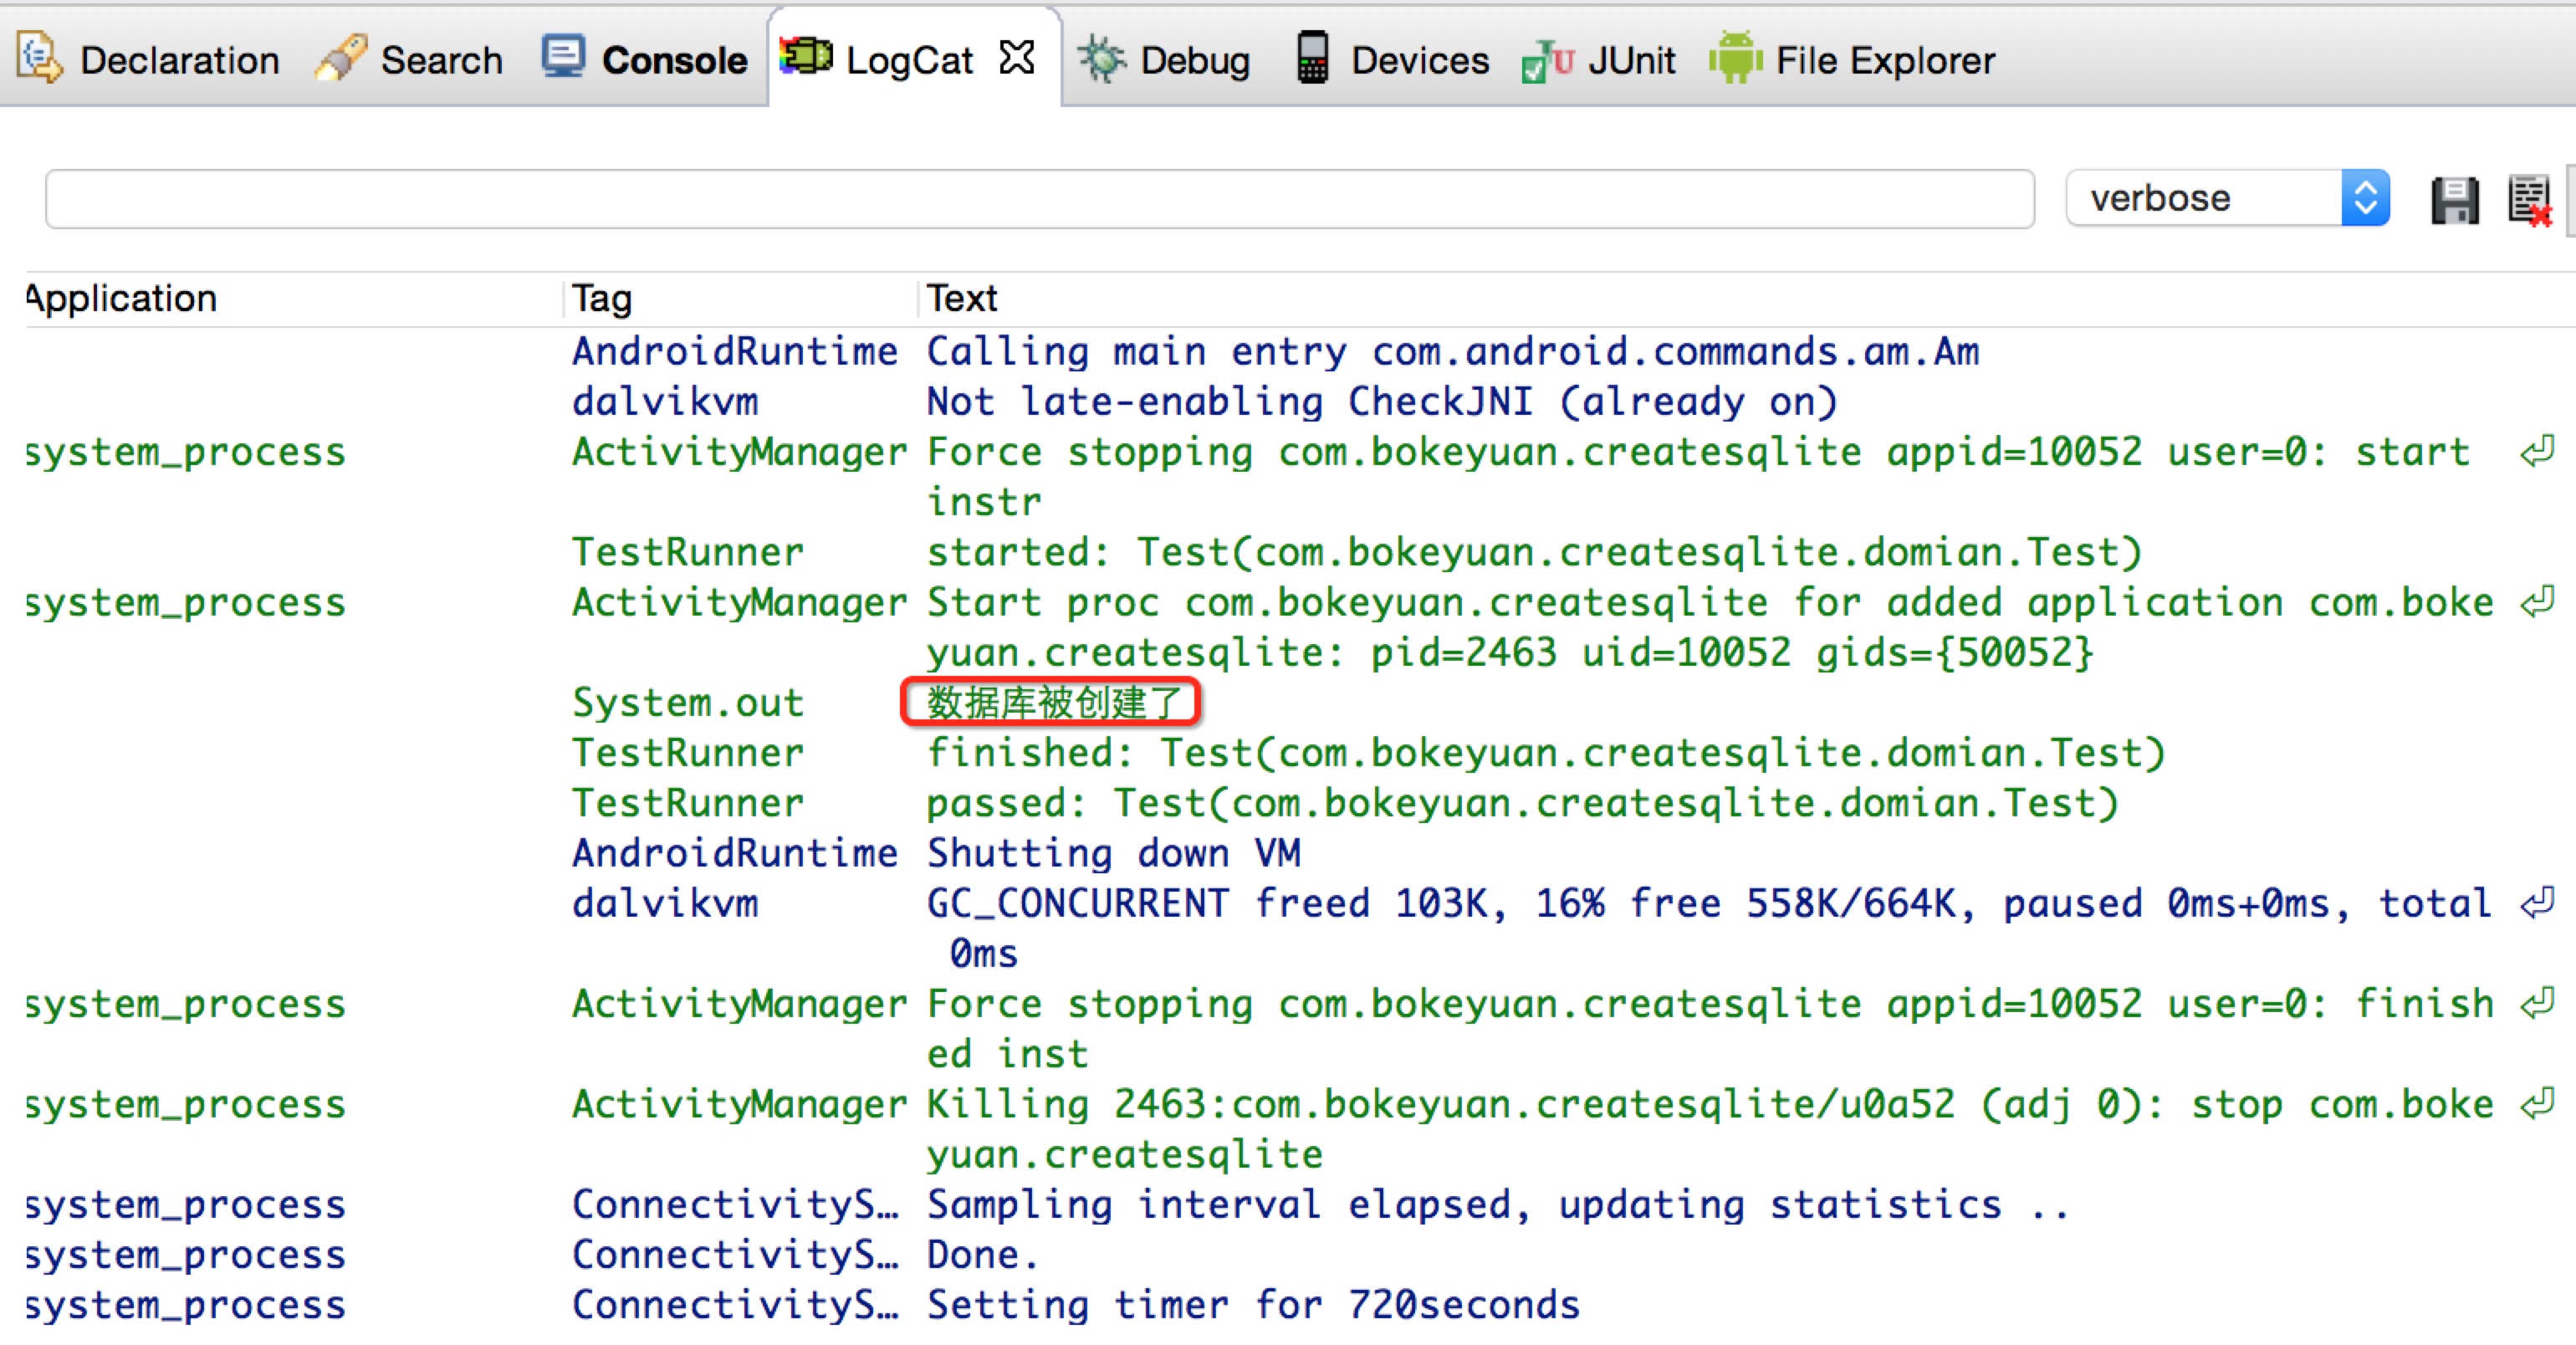2576x1345 pixels.
Task: Click the Tag column header
Action: click(602, 298)
